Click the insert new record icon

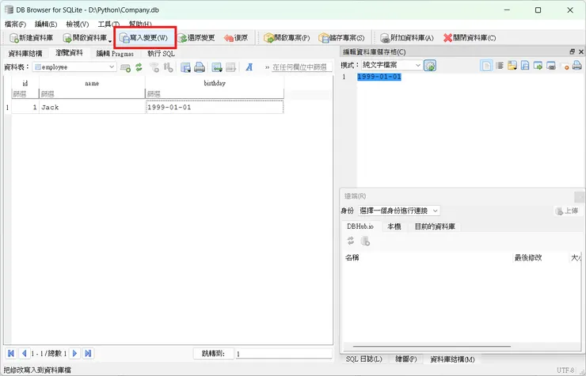217,67
